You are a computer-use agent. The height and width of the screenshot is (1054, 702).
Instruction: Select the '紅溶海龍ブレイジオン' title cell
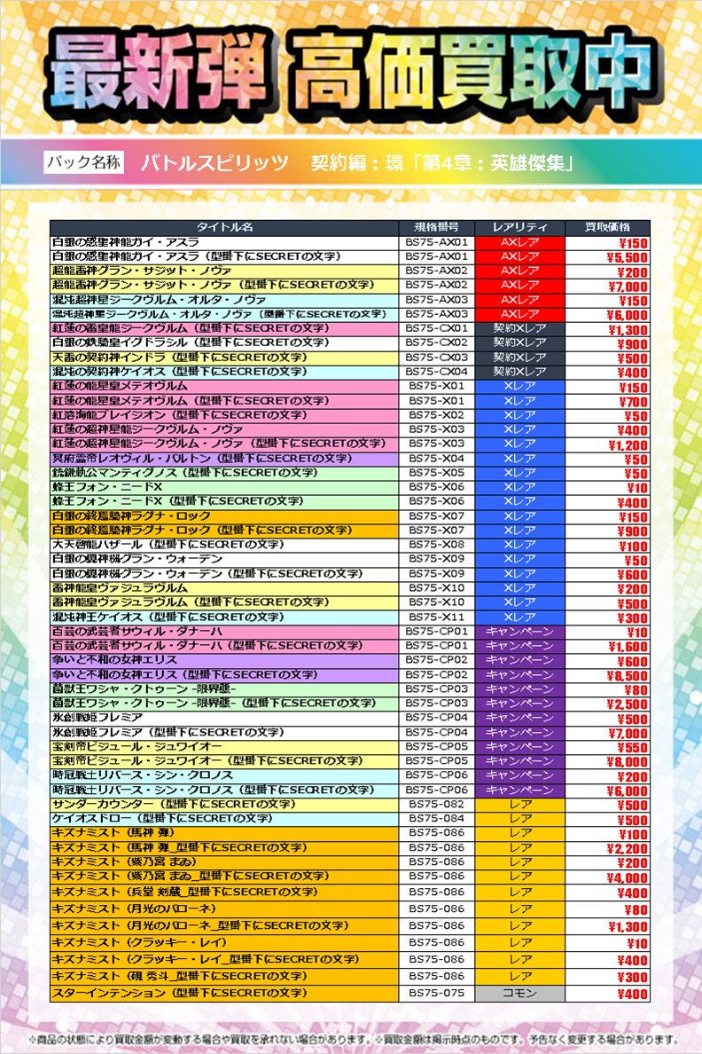pyautogui.click(x=223, y=415)
